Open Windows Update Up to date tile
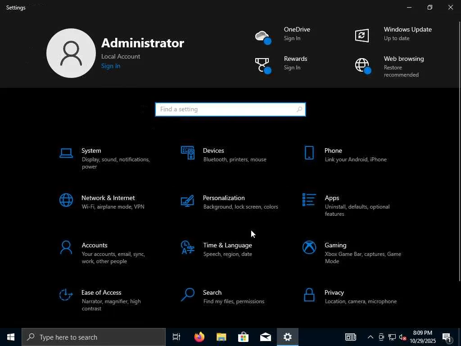This screenshot has height=346, width=461. [x=393, y=35]
